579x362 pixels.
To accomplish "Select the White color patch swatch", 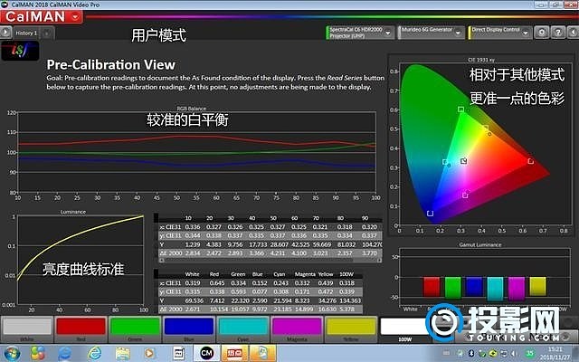I will (27, 327).
